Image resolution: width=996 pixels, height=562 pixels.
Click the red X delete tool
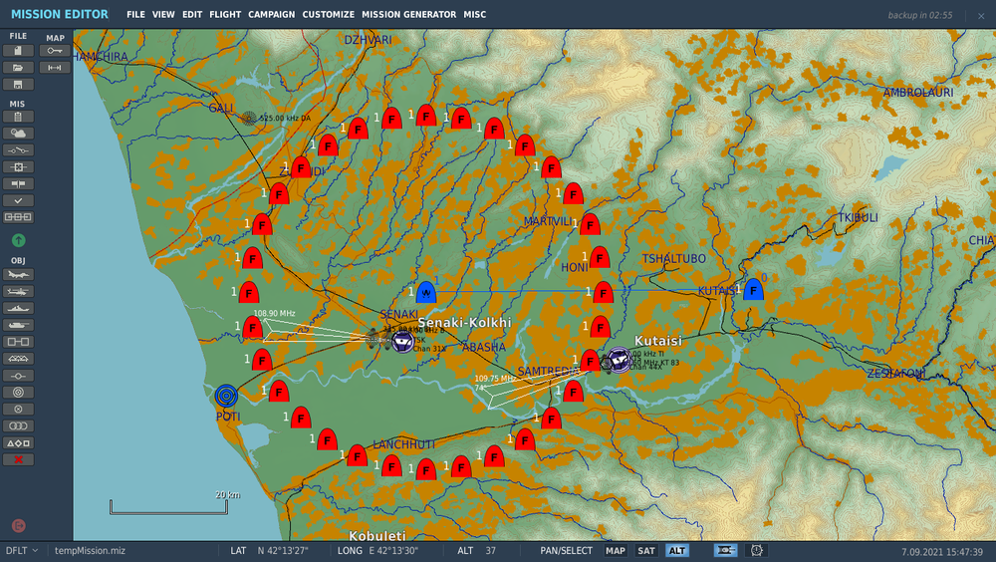pyautogui.click(x=18, y=459)
